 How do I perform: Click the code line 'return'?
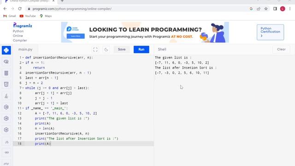[39, 68]
